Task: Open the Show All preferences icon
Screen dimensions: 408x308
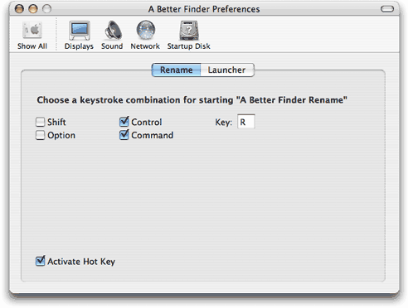Action: point(32,30)
